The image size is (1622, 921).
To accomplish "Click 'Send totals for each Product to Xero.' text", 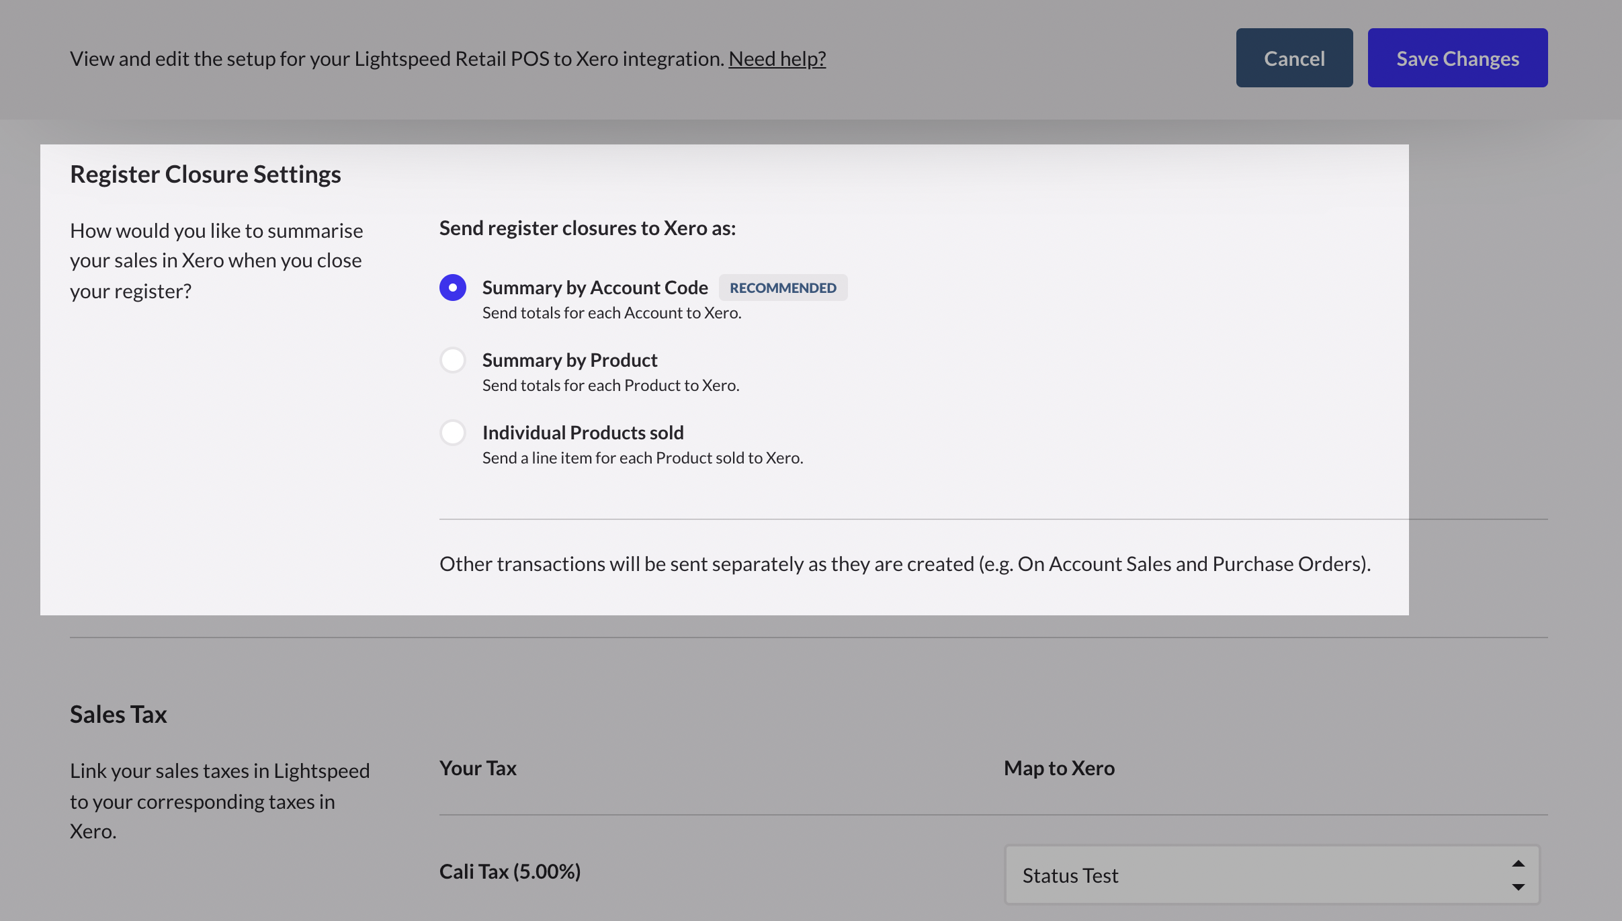I will click(x=611, y=385).
